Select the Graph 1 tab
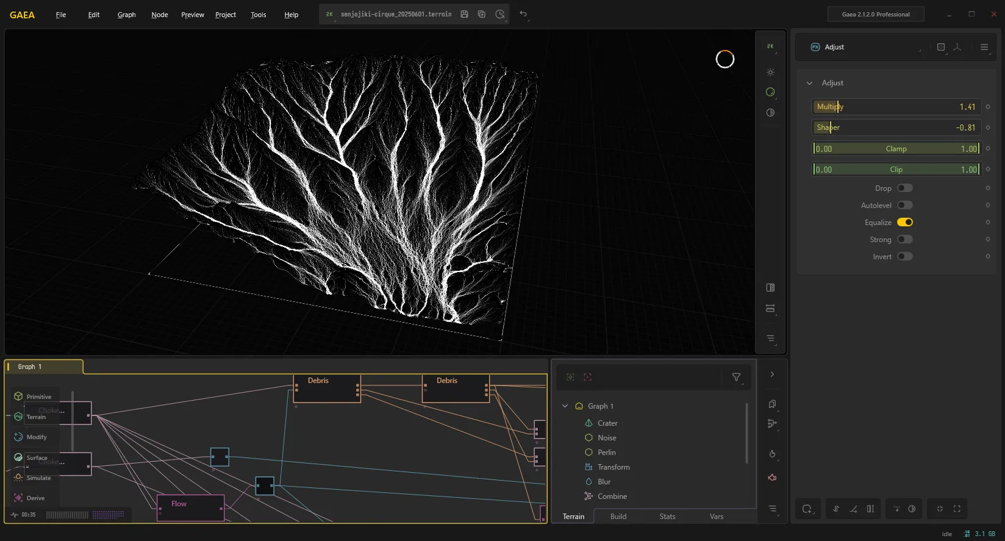 [30, 367]
